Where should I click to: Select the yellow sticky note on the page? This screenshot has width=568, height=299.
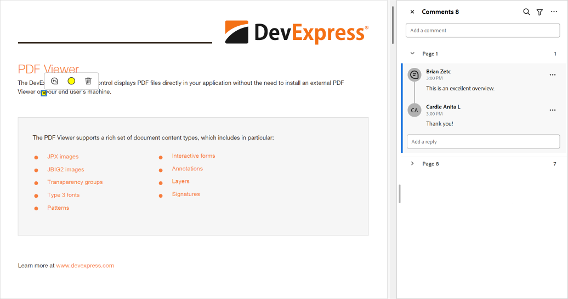pos(44,93)
